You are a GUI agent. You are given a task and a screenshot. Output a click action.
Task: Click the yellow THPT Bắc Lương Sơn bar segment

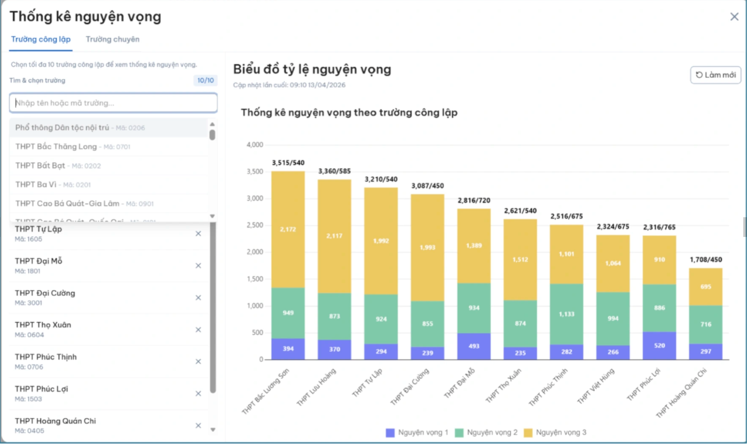click(288, 229)
